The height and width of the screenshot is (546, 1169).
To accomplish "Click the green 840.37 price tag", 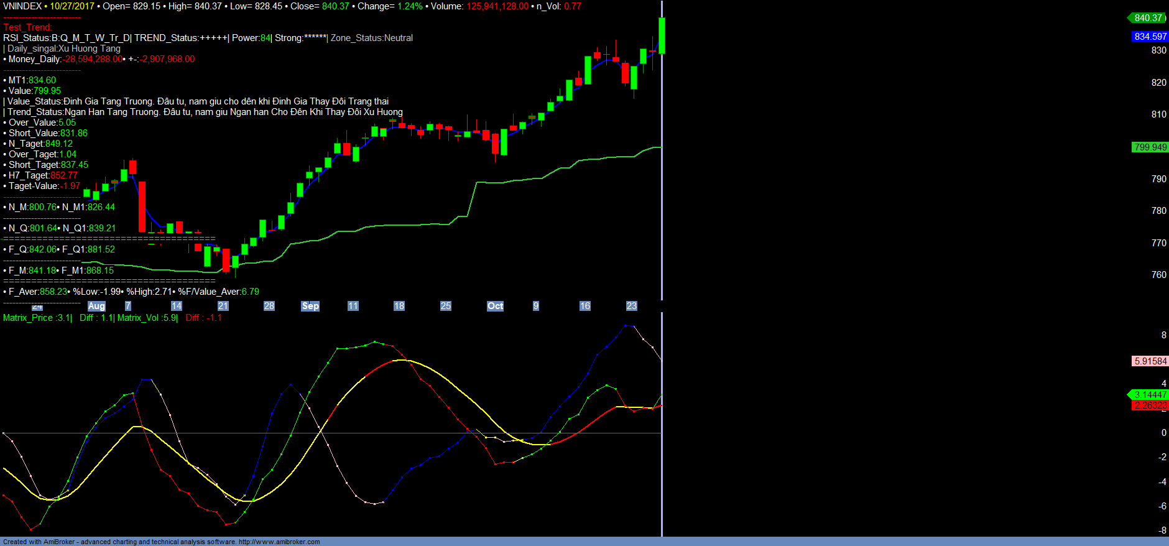I will coord(1148,18).
